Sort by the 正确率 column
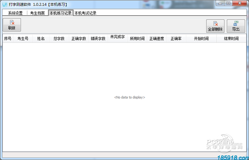Viewport: 249px width, 160px height. (x=176, y=38)
